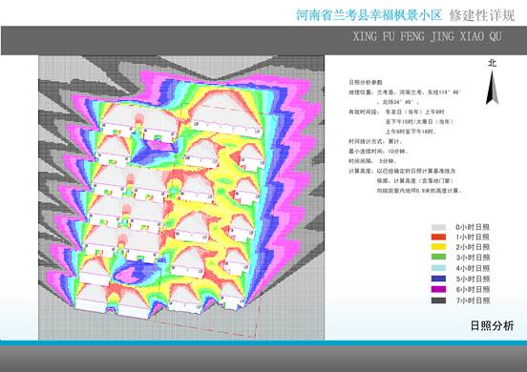527x372 pixels.
Task: Click the 日照分析 title at the lower right
Action: (x=492, y=325)
